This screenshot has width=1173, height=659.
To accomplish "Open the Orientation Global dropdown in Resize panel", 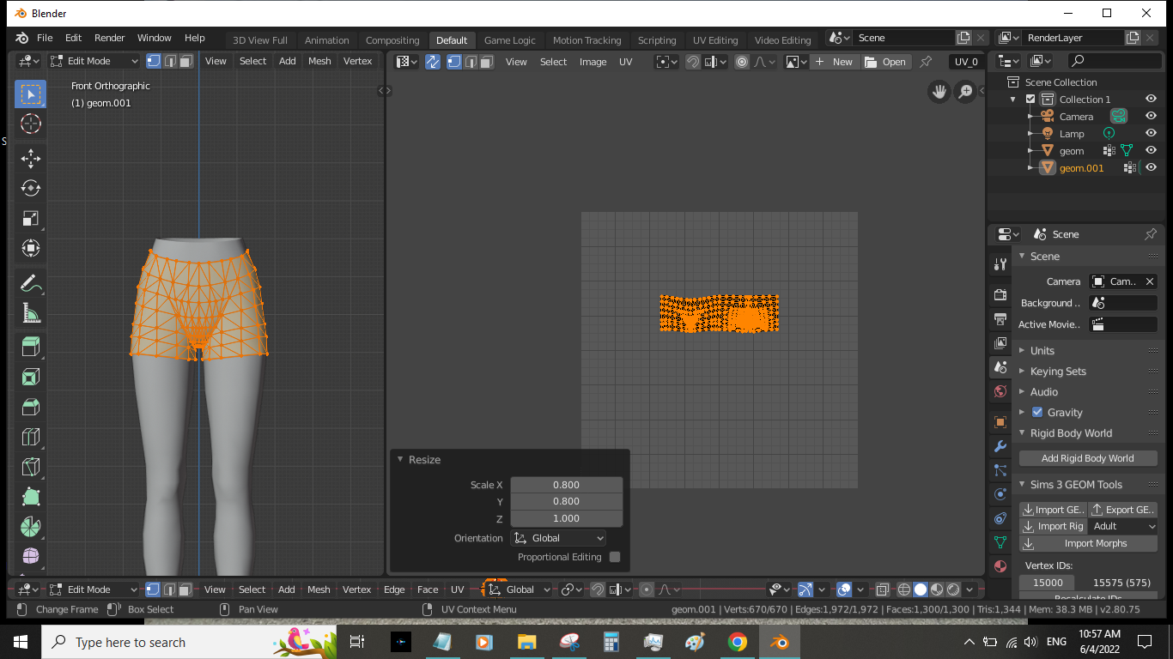I will pyautogui.click(x=559, y=538).
